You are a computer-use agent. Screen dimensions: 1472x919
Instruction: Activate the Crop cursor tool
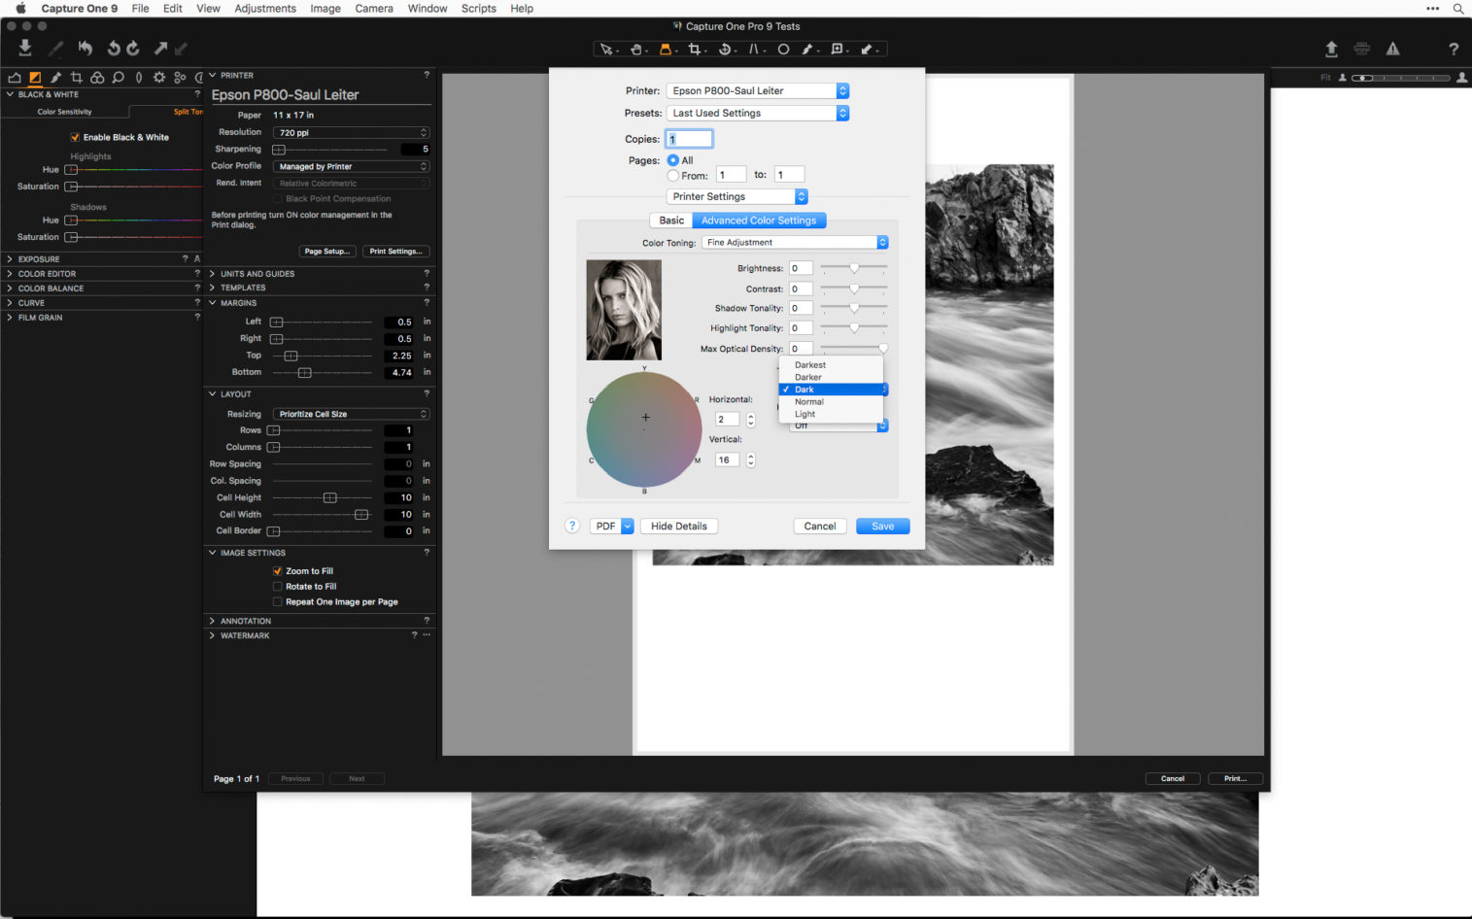click(x=696, y=49)
